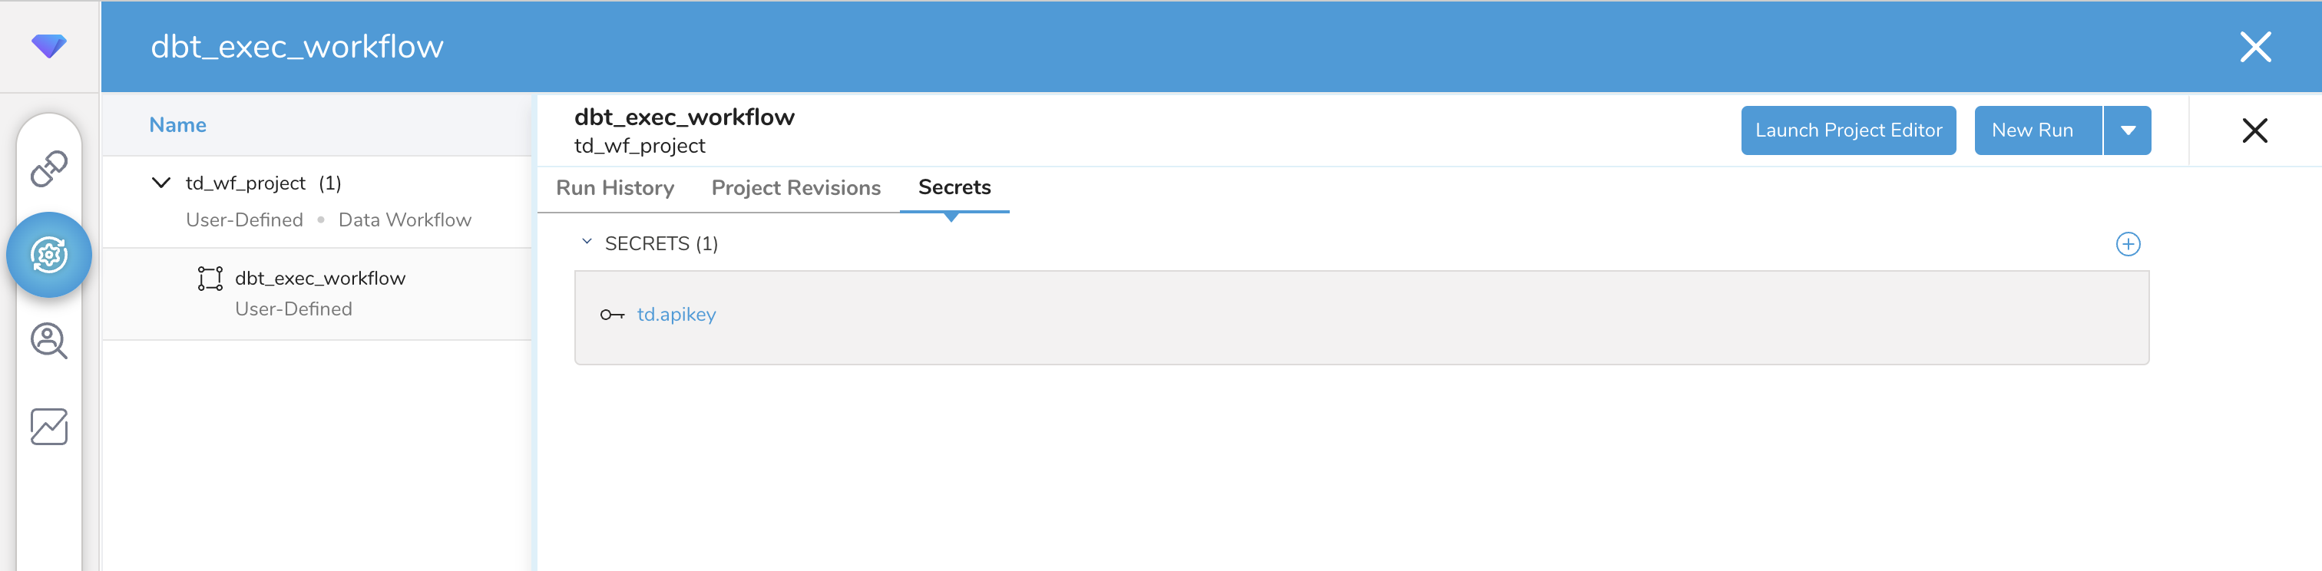Switch to the Project Revisions tab
The height and width of the screenshot is (571, 2322).
click(796, 187)
